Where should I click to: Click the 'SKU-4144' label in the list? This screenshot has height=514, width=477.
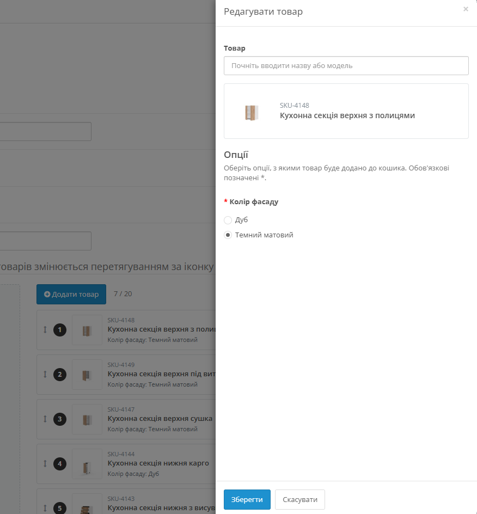[121, 454]
